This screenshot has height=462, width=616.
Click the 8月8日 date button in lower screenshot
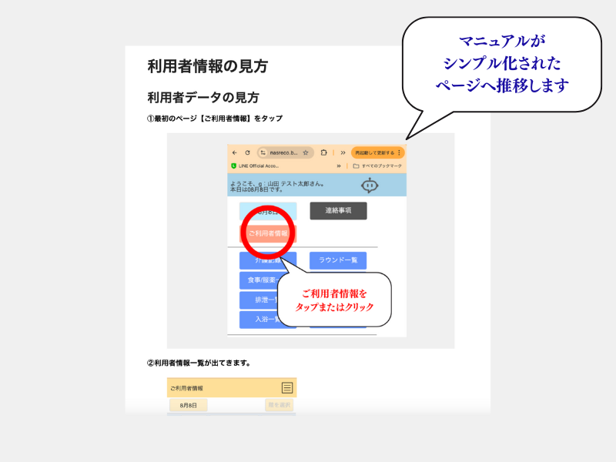click(189, 405)
